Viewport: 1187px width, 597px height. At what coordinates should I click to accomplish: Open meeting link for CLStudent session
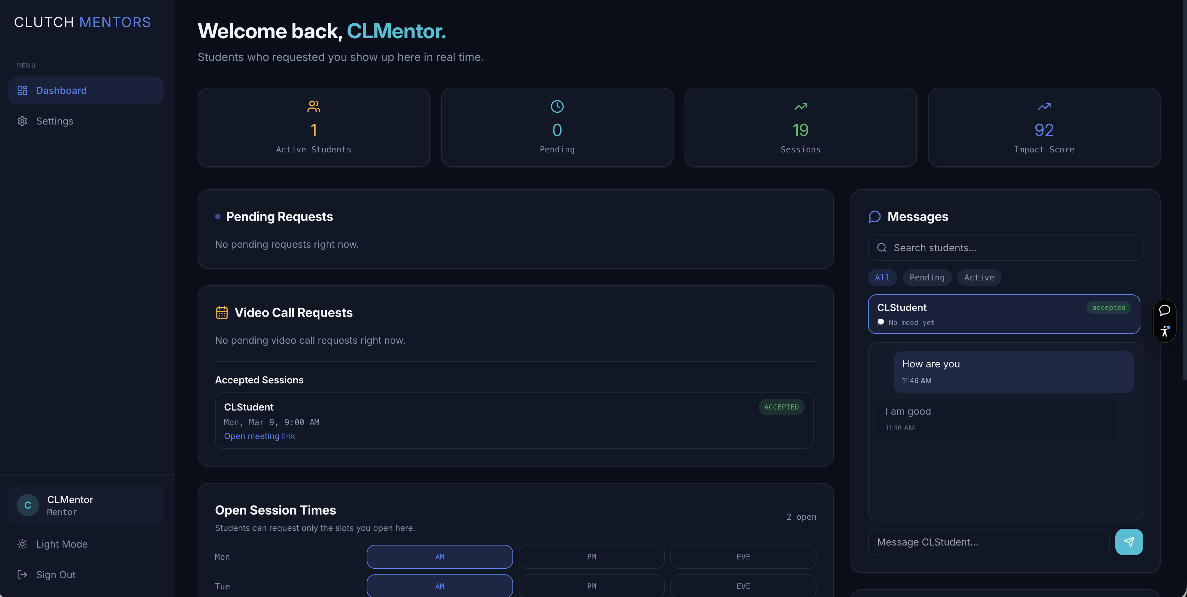coord(260,436)
